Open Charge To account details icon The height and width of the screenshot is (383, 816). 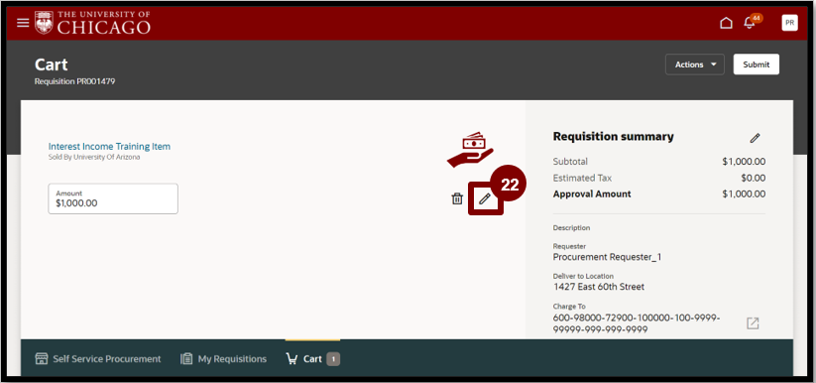coord(753,323)
